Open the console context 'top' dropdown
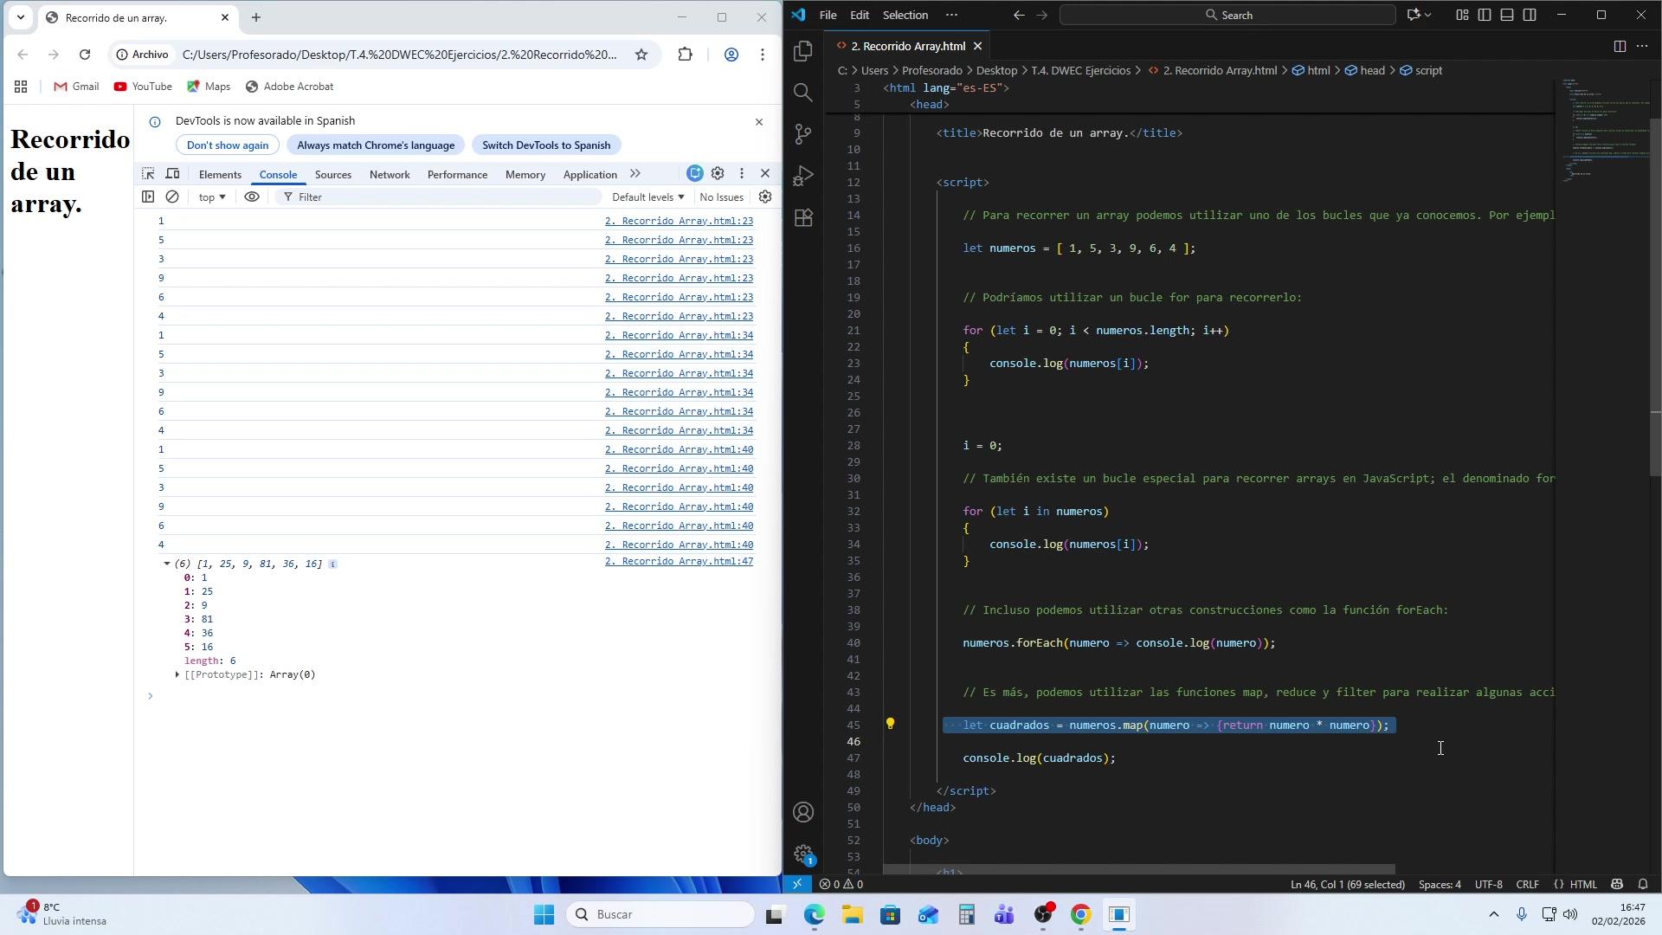 coord(212,197)
